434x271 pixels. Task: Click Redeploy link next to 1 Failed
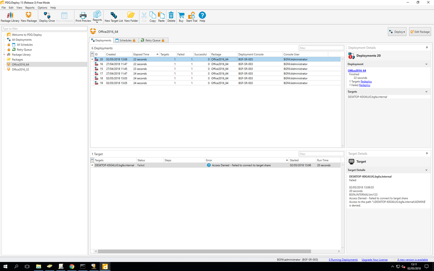point(365,85)
